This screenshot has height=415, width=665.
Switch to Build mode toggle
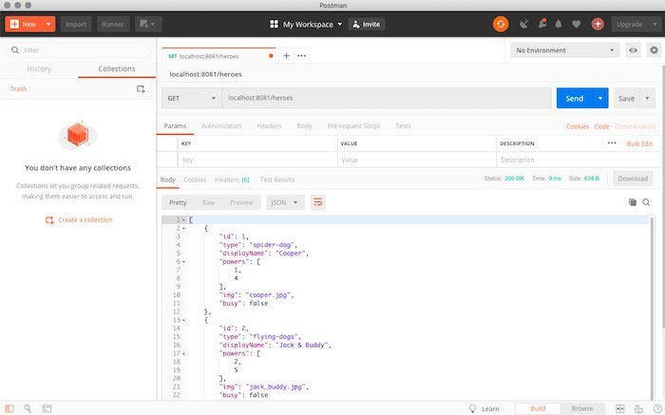pos(538,408)
